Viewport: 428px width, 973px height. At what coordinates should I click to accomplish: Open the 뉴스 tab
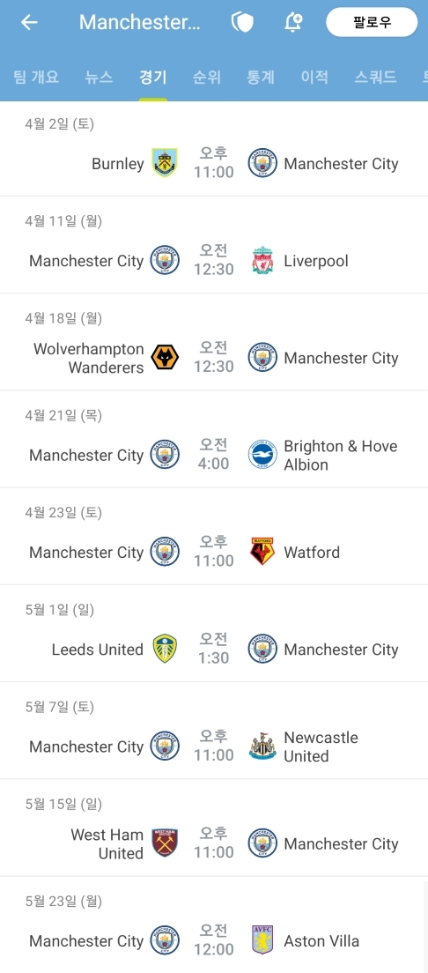click(100, 78)
